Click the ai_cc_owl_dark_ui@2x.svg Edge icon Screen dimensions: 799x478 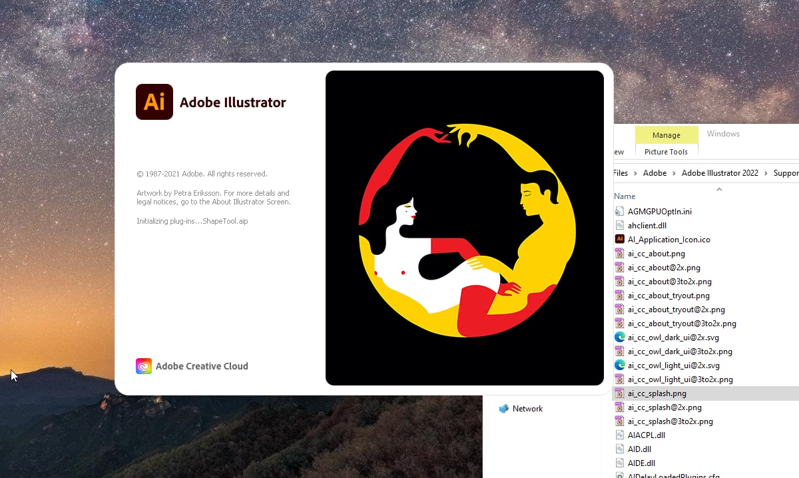point(619,338)
